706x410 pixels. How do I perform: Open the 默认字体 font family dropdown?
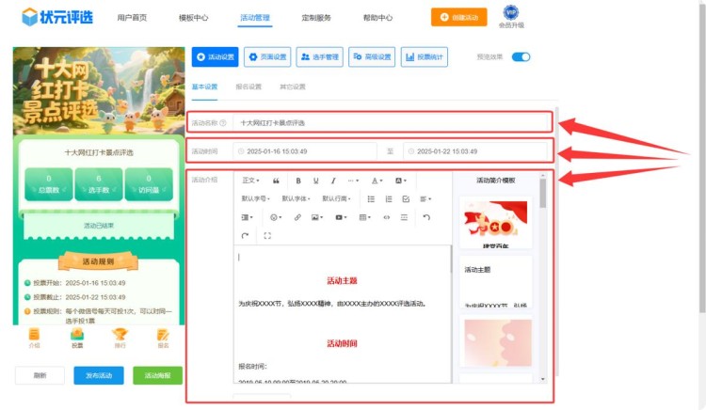click(x=297, y=198)
